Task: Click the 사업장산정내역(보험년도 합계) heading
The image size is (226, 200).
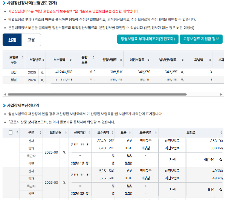Action: tap(32, 3)
